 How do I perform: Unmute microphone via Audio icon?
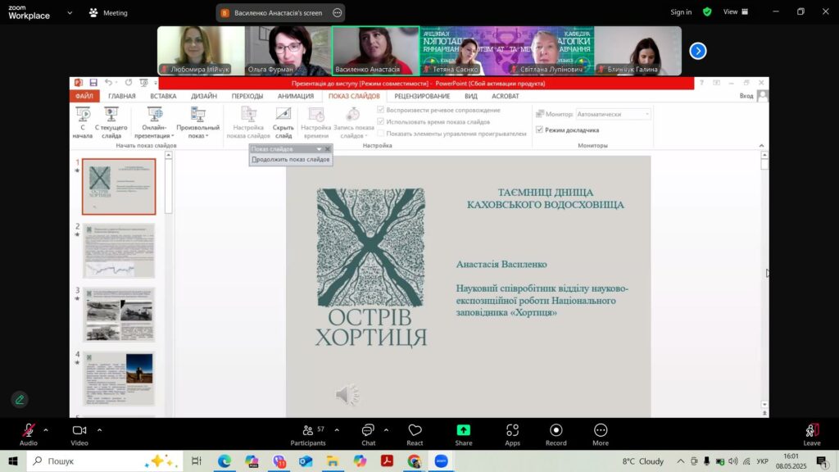tap(29, 430)
